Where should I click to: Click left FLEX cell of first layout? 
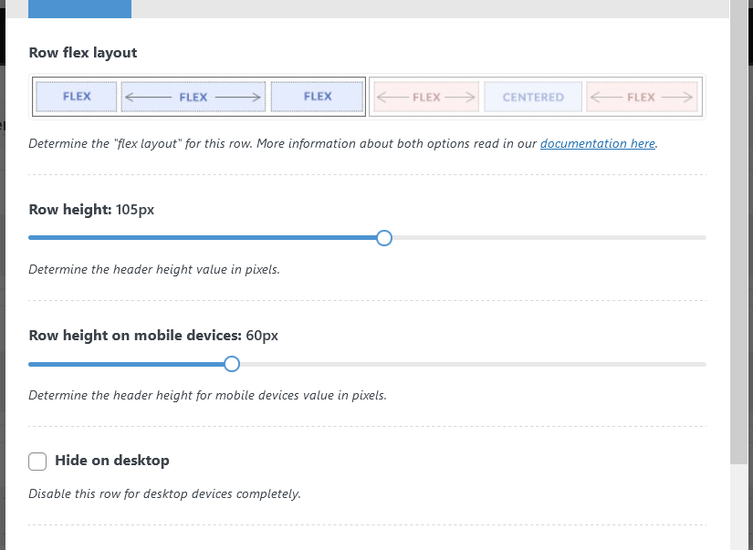coord(77,97)
